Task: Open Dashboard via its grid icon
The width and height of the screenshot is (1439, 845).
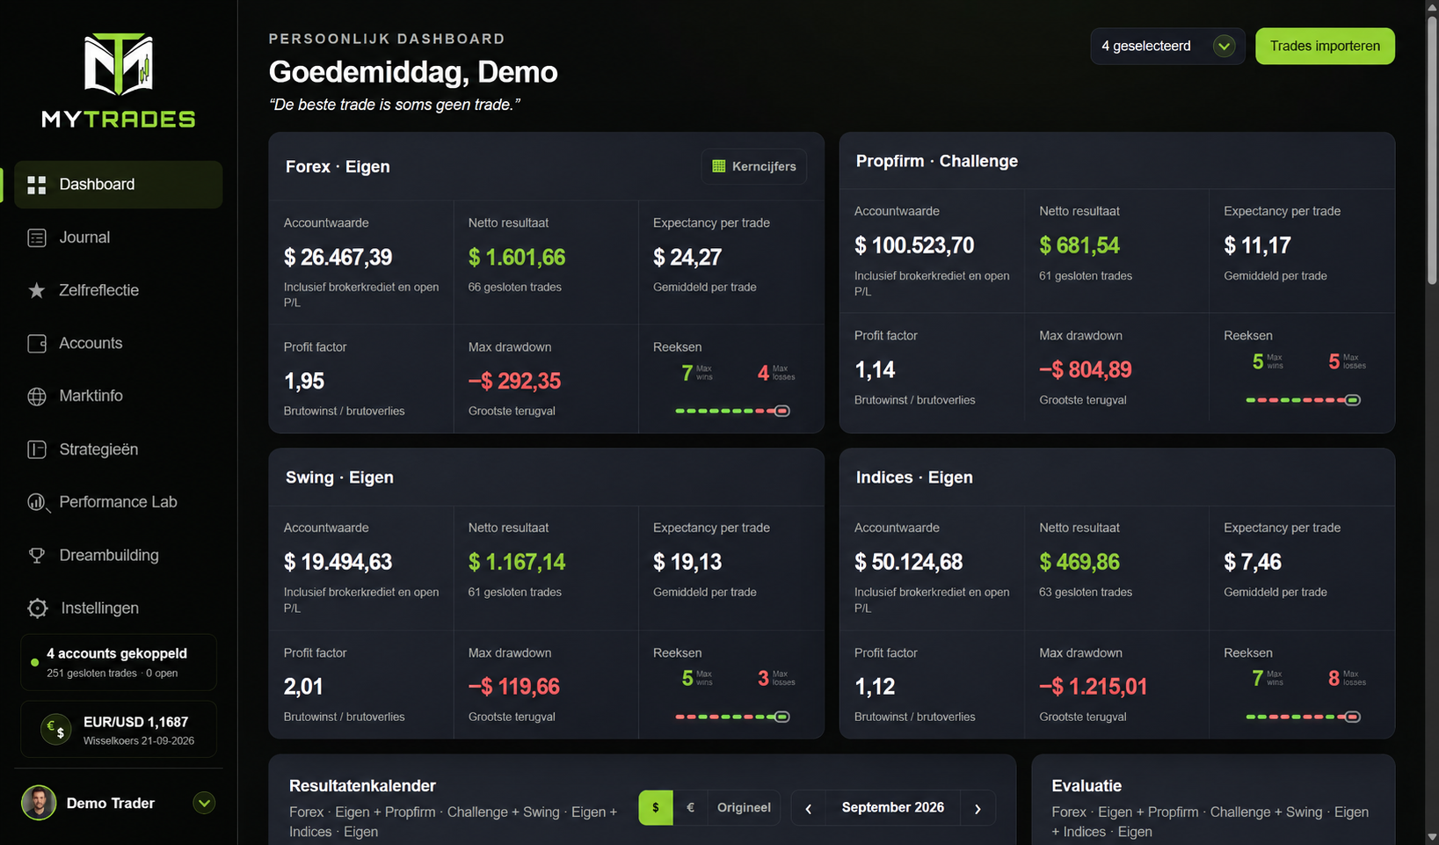Action: point(37,185)
